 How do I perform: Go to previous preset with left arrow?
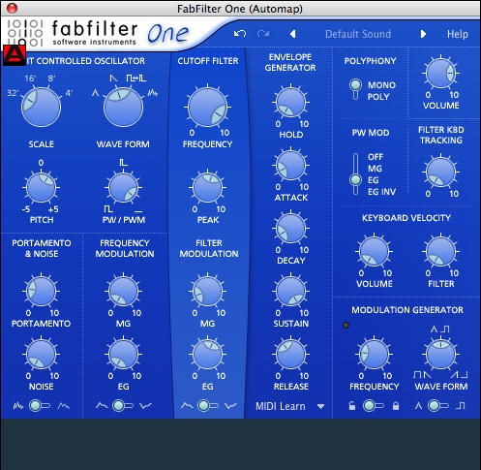pyautogui.click(x=292, y=34)
